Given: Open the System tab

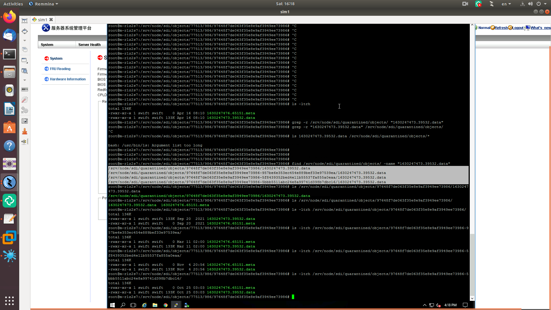Looking at the screenshot, I should click(x=47, y=45).
